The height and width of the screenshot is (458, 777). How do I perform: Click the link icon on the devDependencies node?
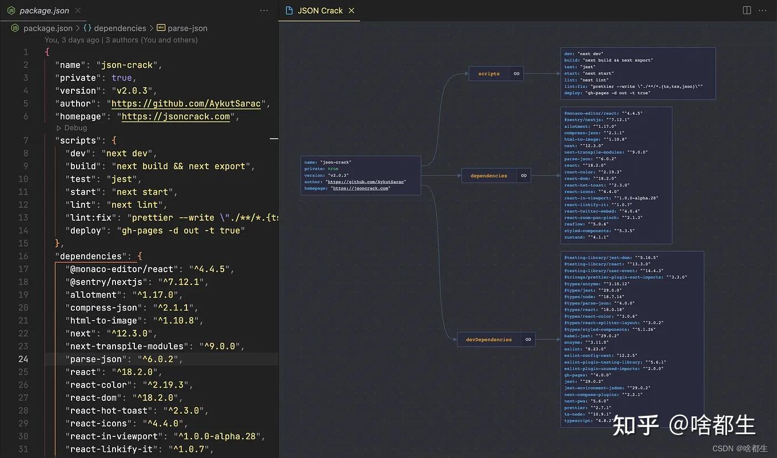click(528, 339)
